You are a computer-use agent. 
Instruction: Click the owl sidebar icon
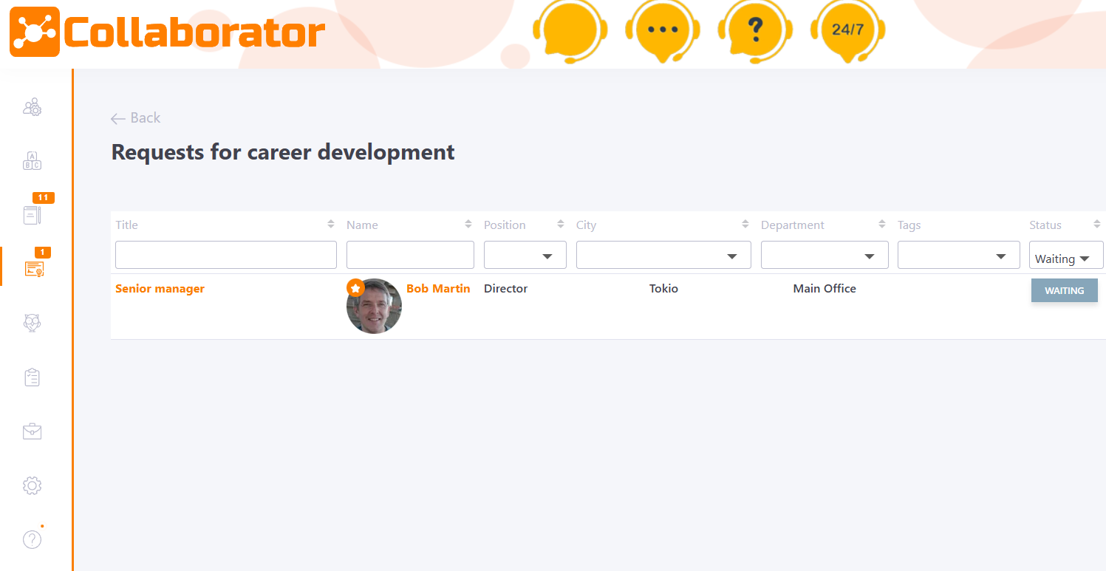(x=32, y=323)
